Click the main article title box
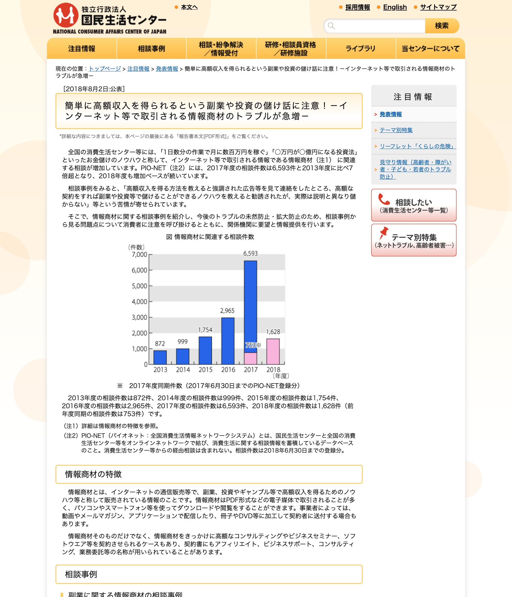The height and width of the screenshot is (597, 512). [x=209, y=111]
